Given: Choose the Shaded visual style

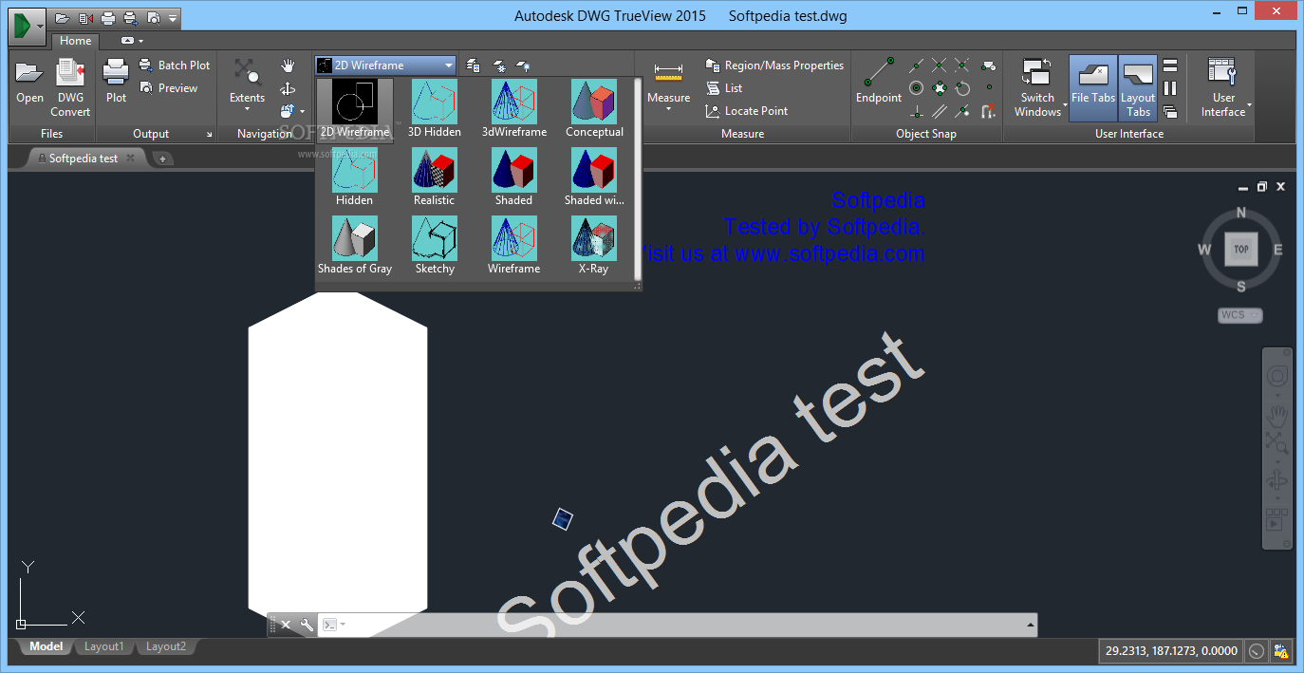Looking at the screenshot, I should 514,178.
